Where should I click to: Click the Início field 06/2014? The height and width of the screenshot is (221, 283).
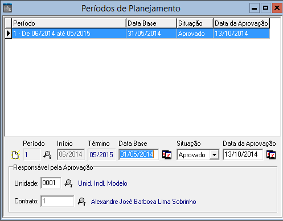pyautogui.click(x=71, y=154)
